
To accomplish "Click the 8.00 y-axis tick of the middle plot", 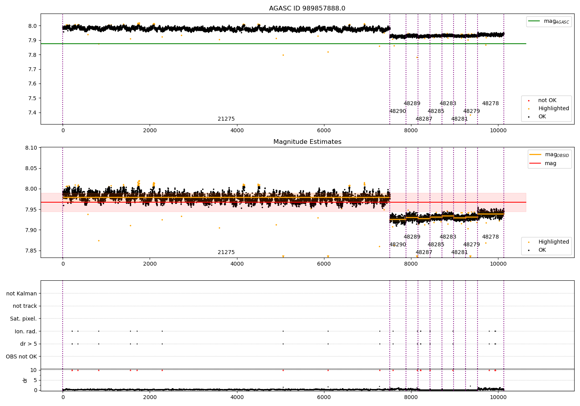I will click(31, 189).
